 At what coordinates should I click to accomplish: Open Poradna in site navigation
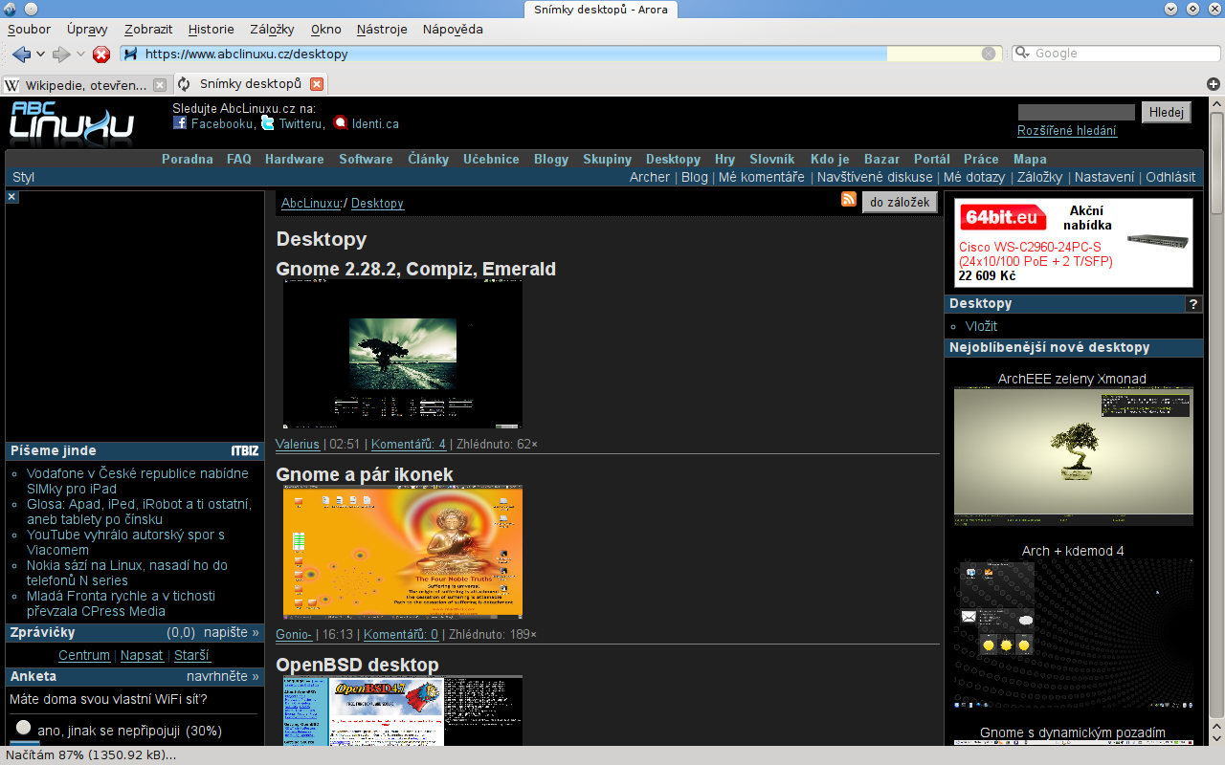188,159
